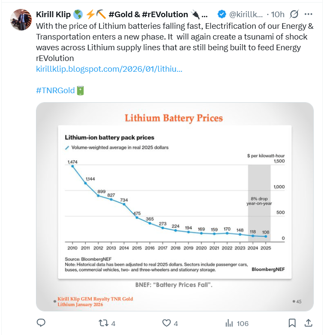Image resolution: width=327 pixels, height=335 pixels.
Task: Bookmark this lithium battery post
Action: point(292,323)
